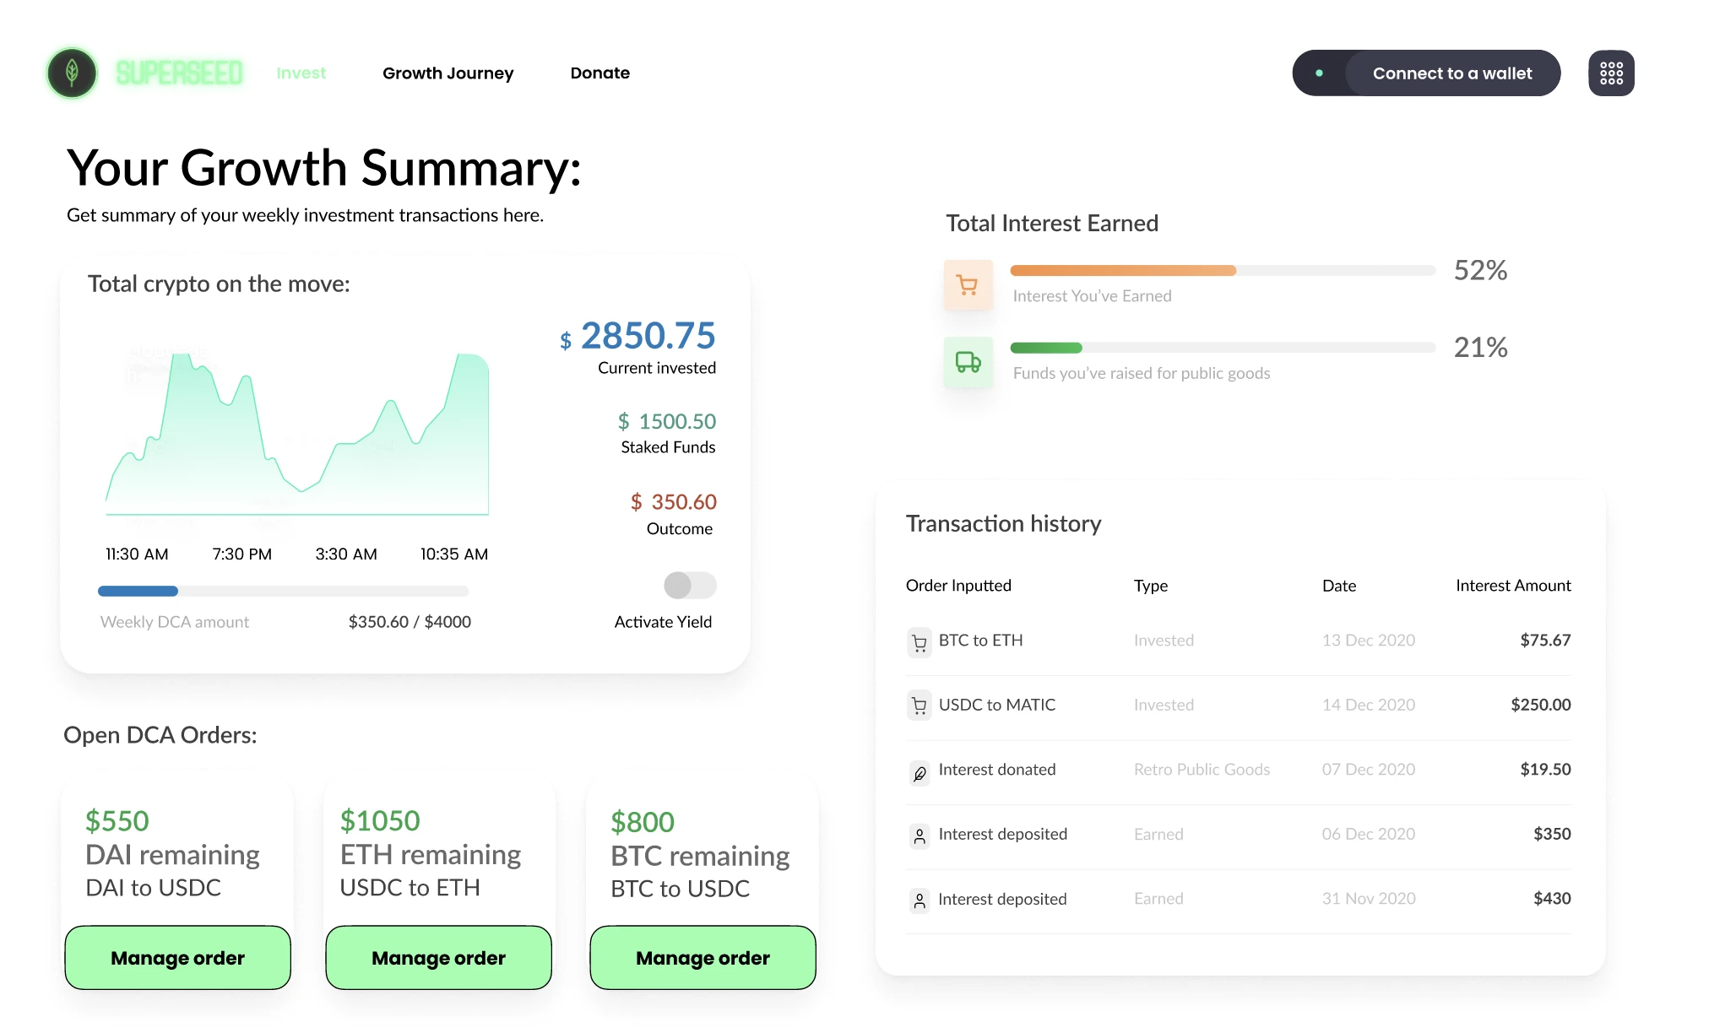This screenshot has height=1033, width=1736.
Task: Click the 21% public goods percentage
Action: point(1480,347)
